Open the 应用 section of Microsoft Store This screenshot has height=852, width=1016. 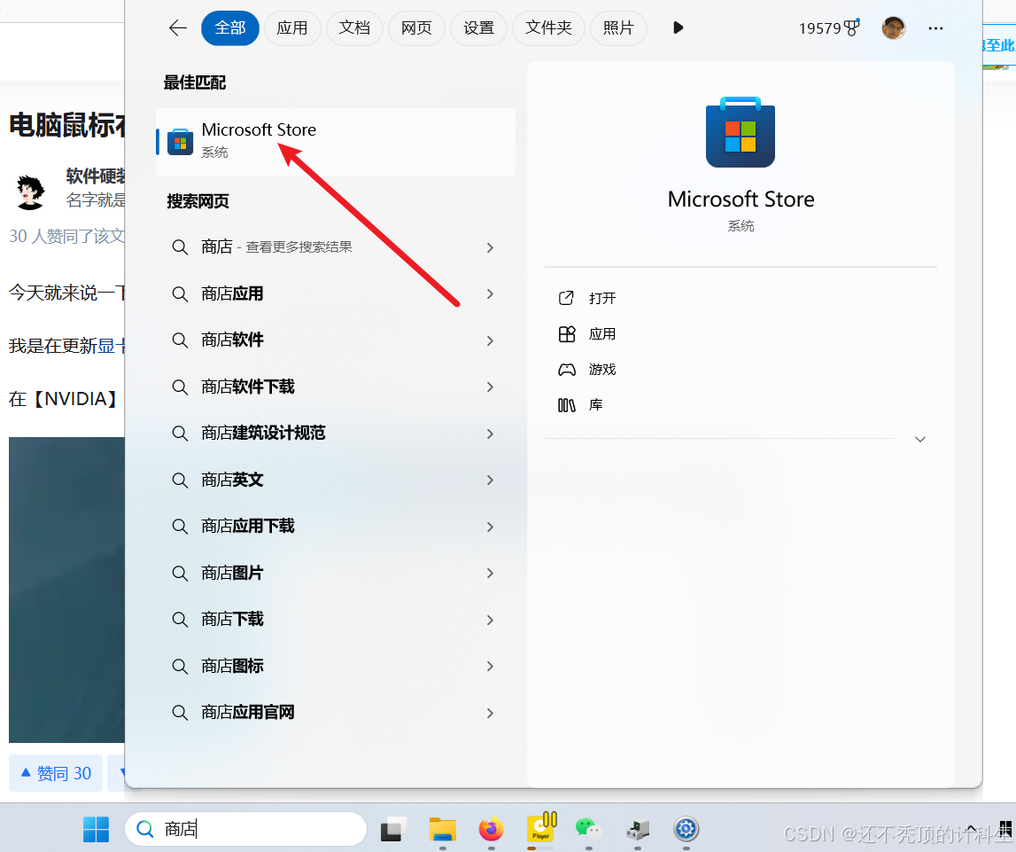point(602,334)
